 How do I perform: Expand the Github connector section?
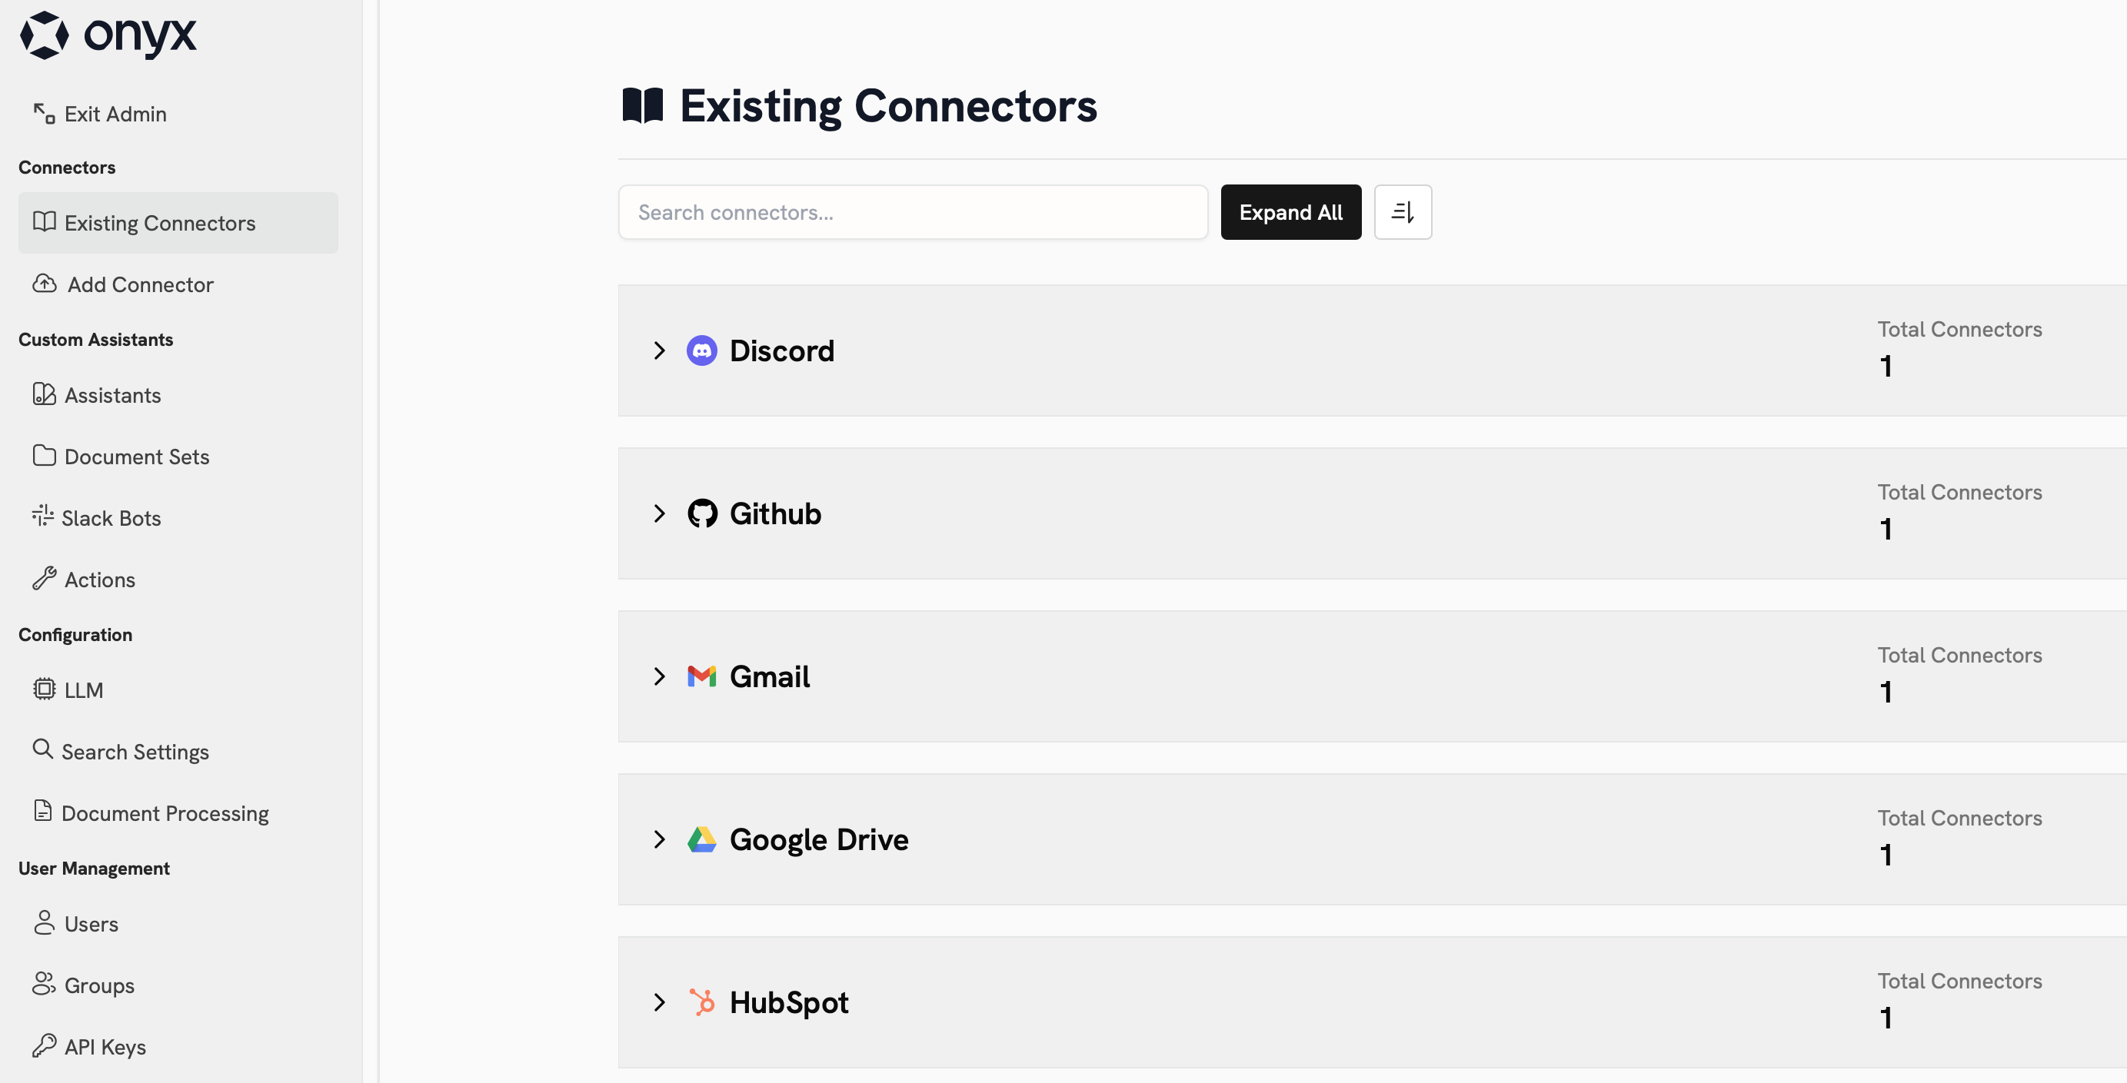(659, 513)
